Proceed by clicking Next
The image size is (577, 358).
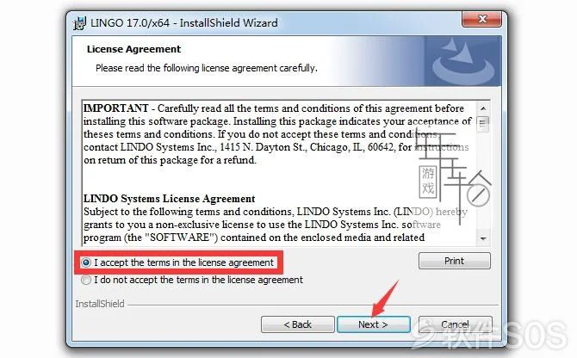pyautogui.click(x=373, y=324)
